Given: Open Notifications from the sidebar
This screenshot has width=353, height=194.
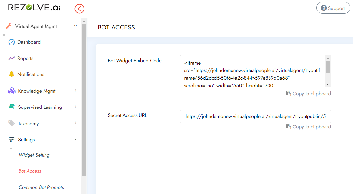Looking at the screenshot, I should [x=31, y=74].
